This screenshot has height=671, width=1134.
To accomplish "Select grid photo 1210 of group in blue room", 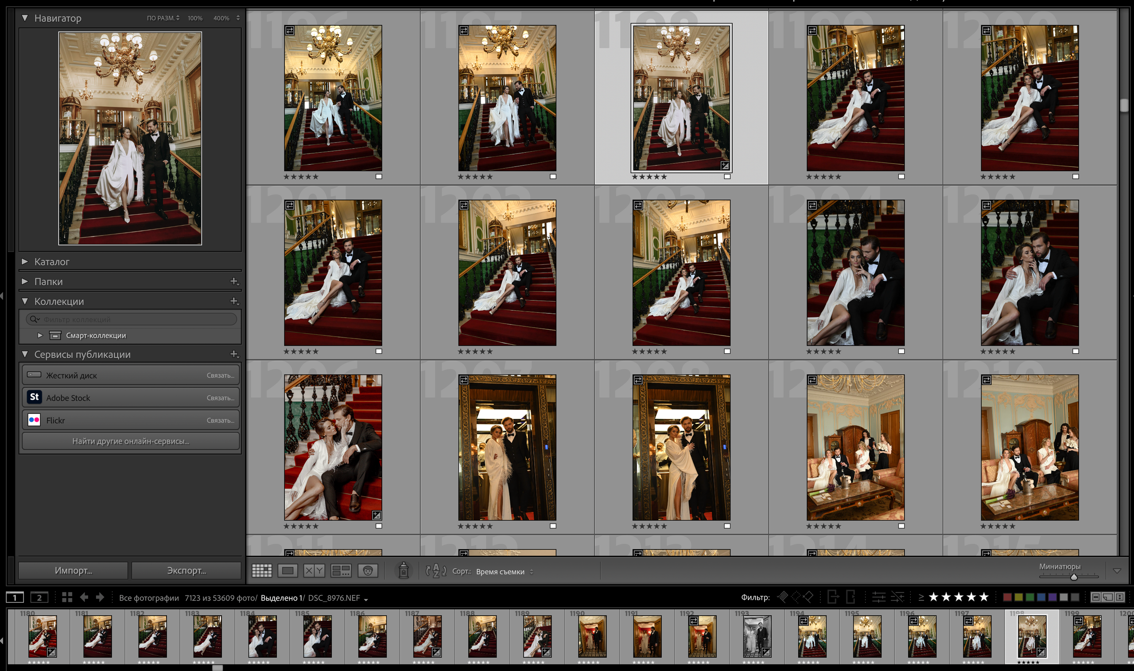I will (x=1029, y=447).
